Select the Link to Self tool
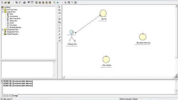 click(59, 28)
